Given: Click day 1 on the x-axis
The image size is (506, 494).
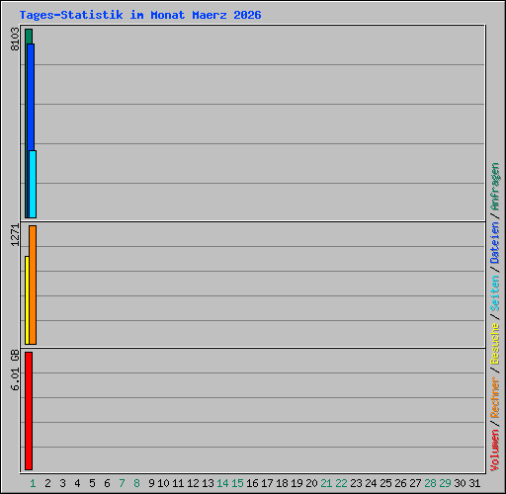Looking at the screenshot, I should [x=33, y=483].
